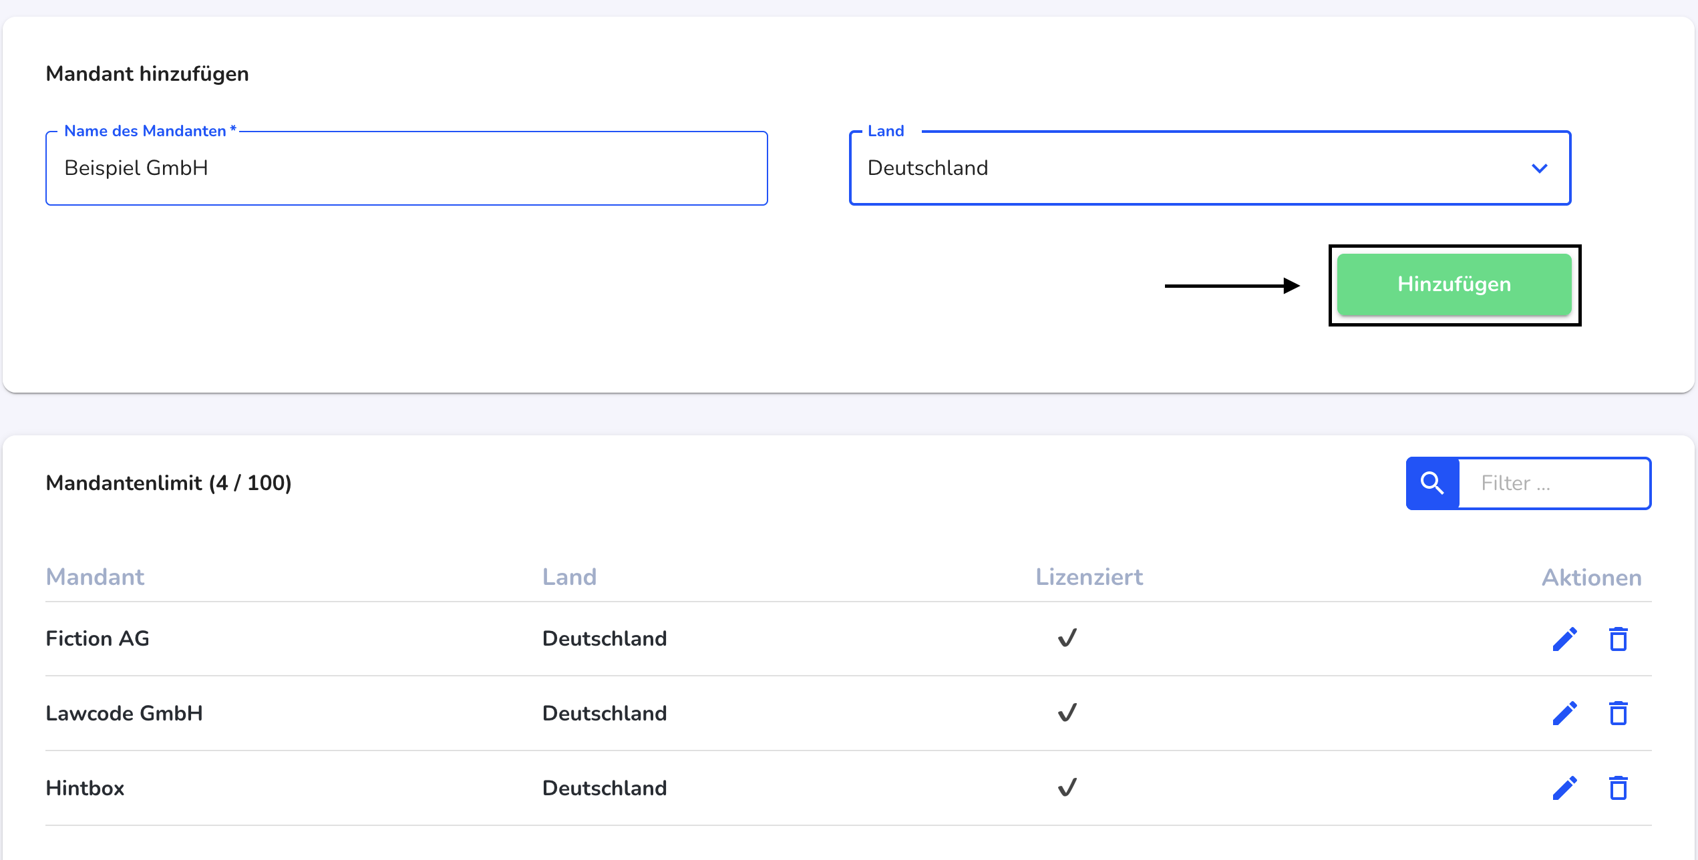
Task: Edit the Fiction AG client
Action: [x=1564, y=639]
